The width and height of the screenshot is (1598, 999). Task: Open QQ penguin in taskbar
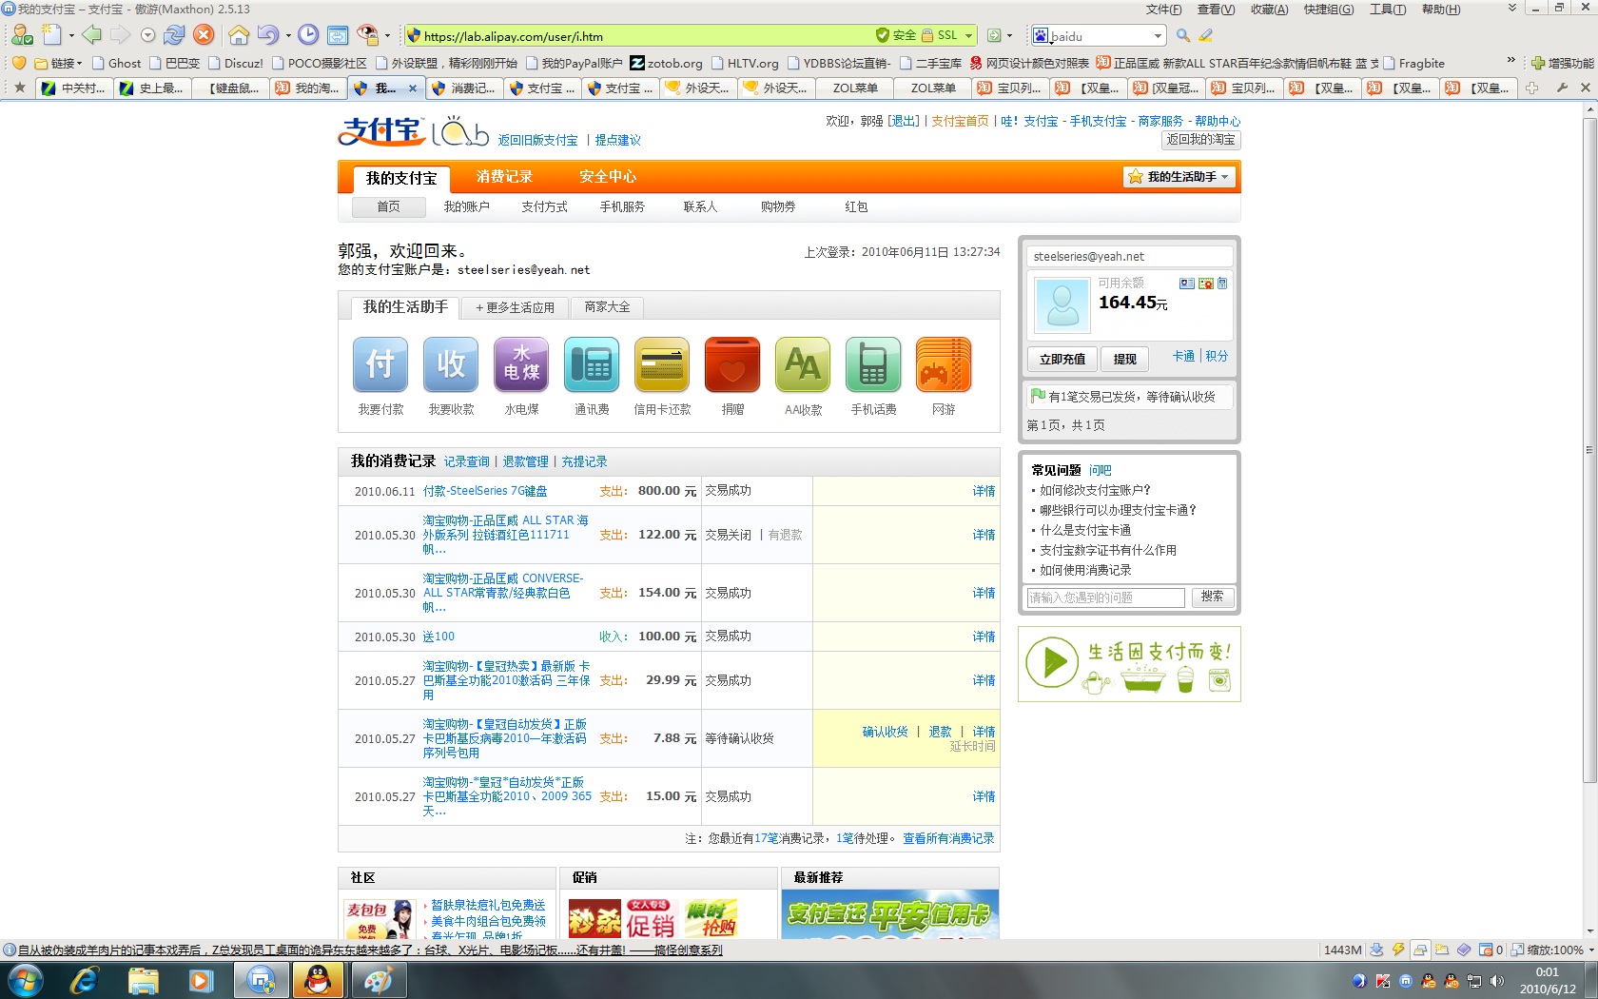tap(318, 980)
